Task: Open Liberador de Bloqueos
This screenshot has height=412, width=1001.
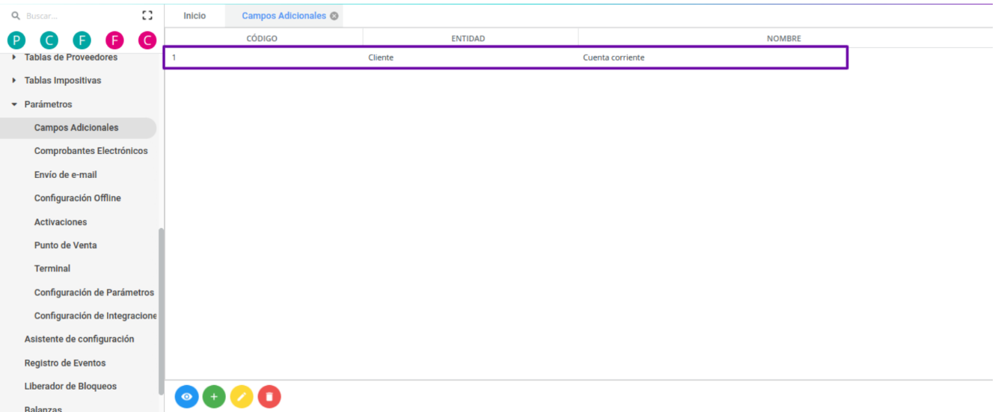Action: [71, 387]
